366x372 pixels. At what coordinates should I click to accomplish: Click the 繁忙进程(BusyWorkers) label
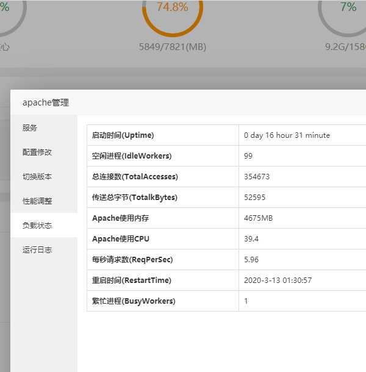click(134, 301)
